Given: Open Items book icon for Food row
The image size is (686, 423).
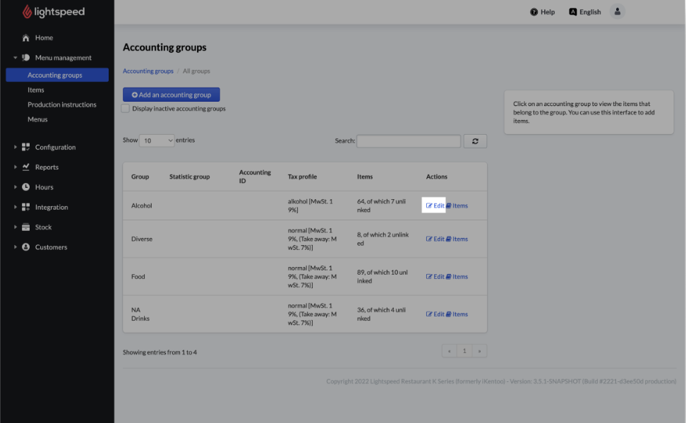Looking at the screenshot, I should [449, 277].
